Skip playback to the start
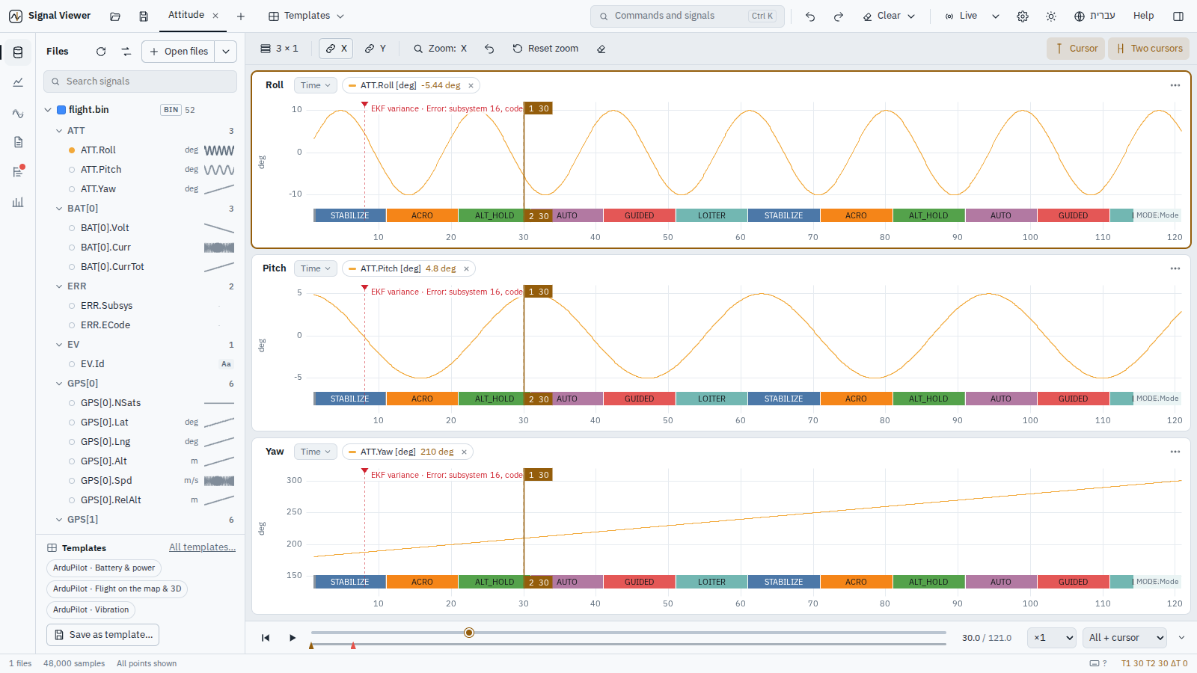The image size is (1197, 673). click(266, 638)
